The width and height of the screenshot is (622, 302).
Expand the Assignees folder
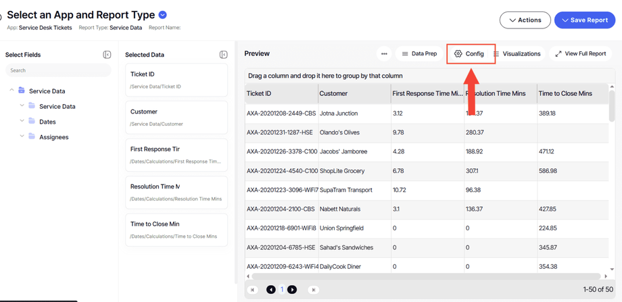click(22, 137)
